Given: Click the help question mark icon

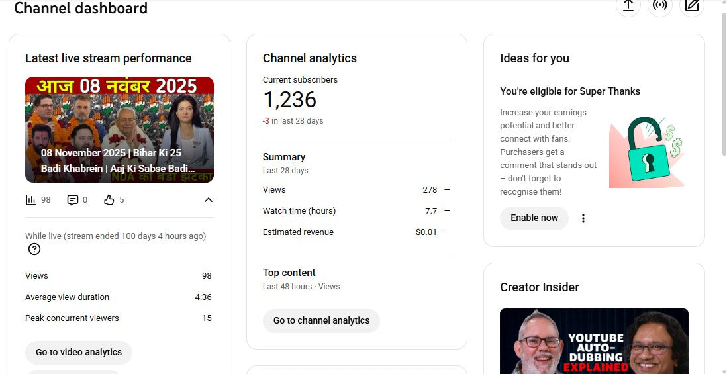Looking at the screenshot, I should pos(34,249).
